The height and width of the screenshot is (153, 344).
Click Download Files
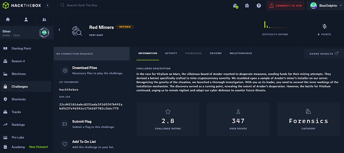tap(85, 68)
